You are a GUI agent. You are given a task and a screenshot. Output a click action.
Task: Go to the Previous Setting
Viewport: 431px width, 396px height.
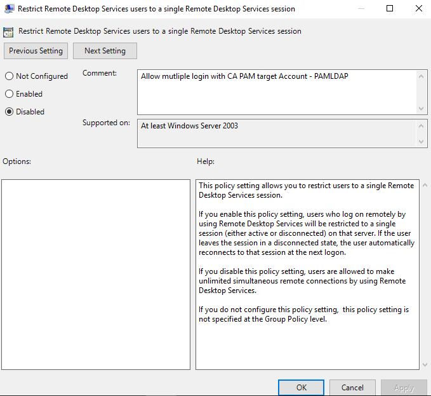click(x=36, y=51)
